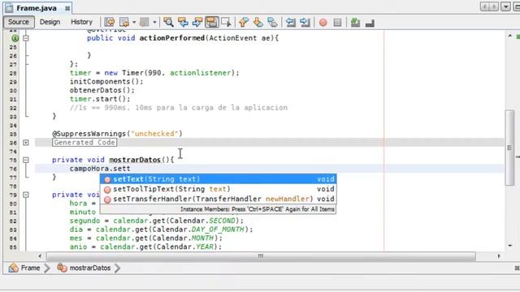Image resolution: width=520 pixels, height=292 pixels.
Task: Switch to the Design view
Action: 50,22
